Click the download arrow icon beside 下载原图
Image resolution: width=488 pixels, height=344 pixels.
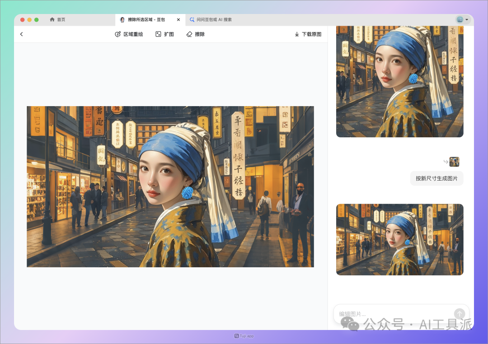click(x=297, y=34)
